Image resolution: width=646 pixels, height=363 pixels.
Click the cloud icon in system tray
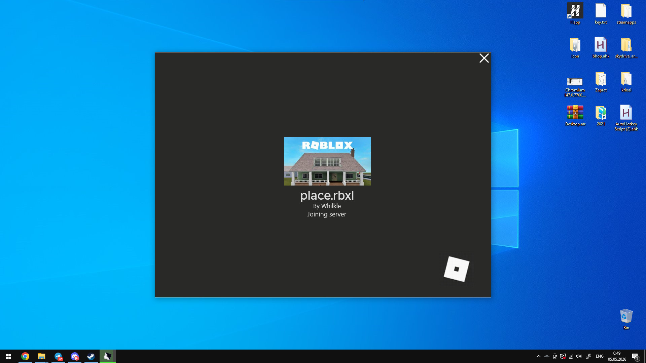coord(547,356)
